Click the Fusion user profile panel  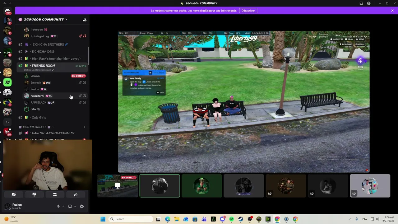pos(28,206)
